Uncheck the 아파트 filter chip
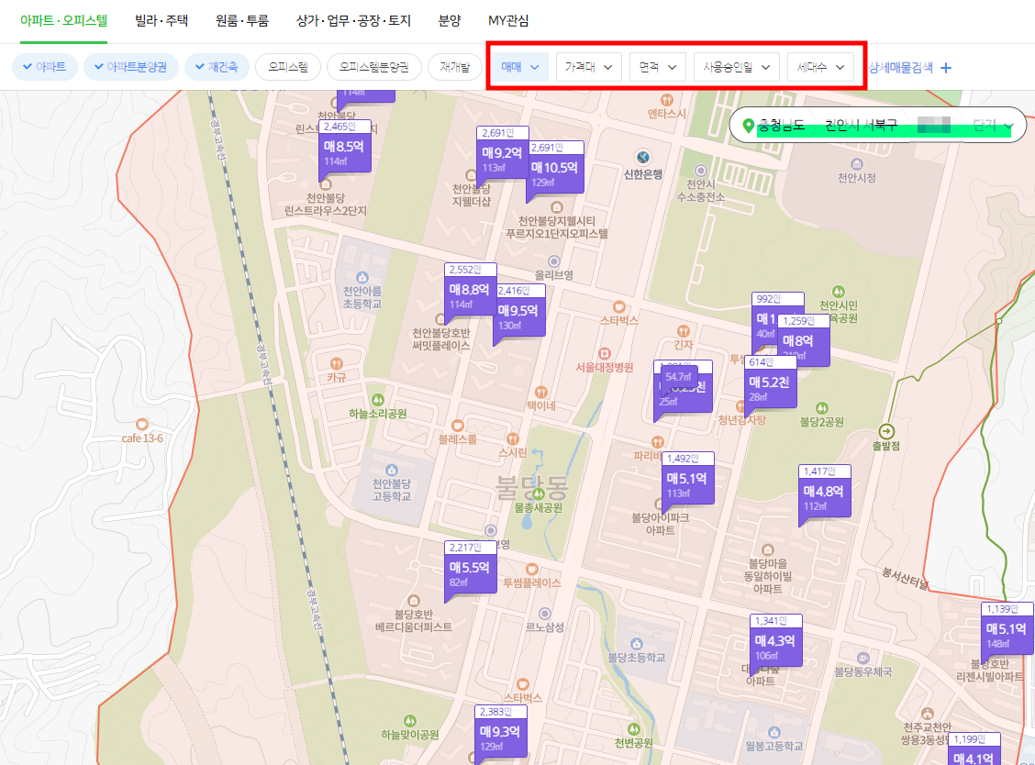Image resolution: width=1035 pixels, height=765 pixels. [45, 67]
